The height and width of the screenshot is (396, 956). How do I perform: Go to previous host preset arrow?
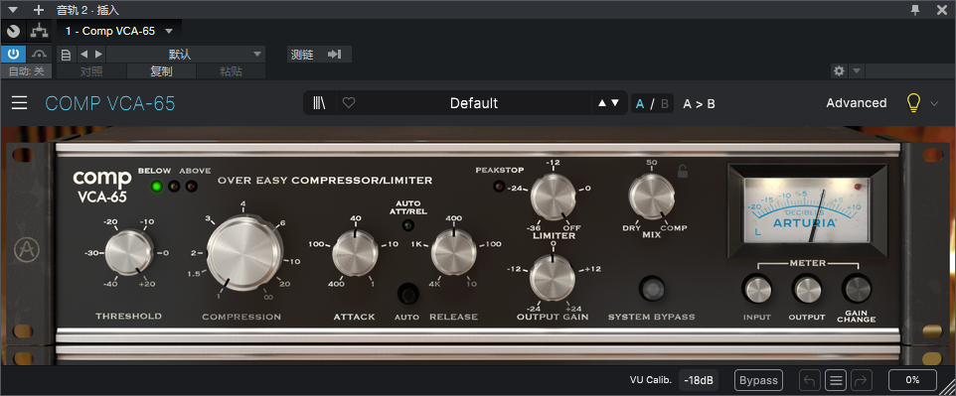[x=84, y=55]
